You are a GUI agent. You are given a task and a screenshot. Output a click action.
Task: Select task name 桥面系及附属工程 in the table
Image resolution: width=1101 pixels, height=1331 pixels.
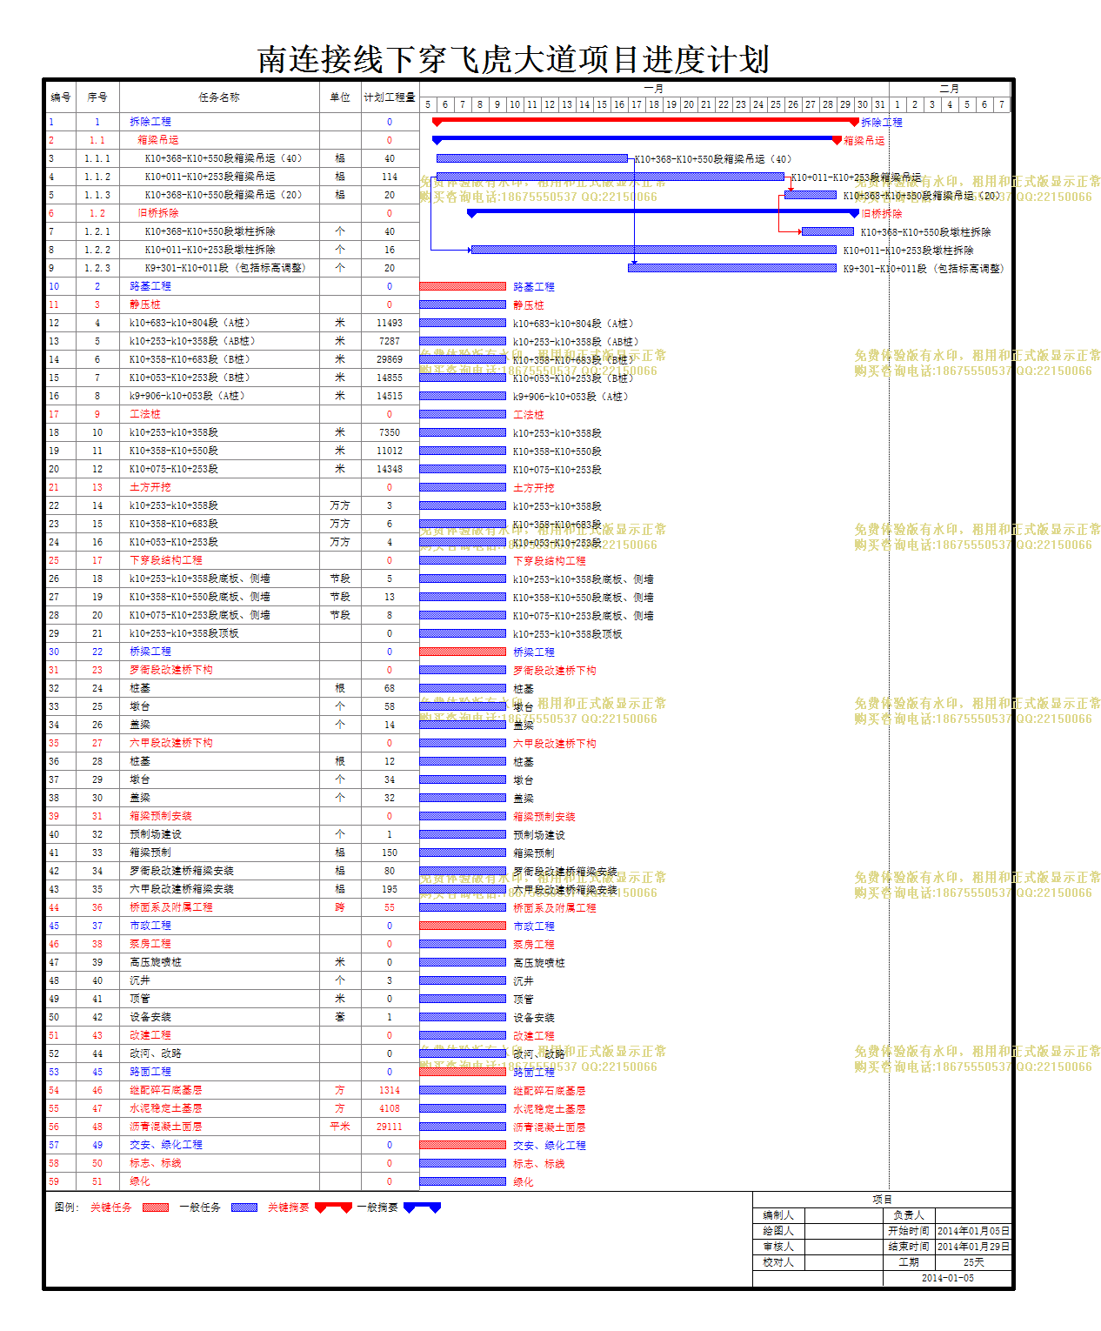pyautogui.click(x=171, y=907)
